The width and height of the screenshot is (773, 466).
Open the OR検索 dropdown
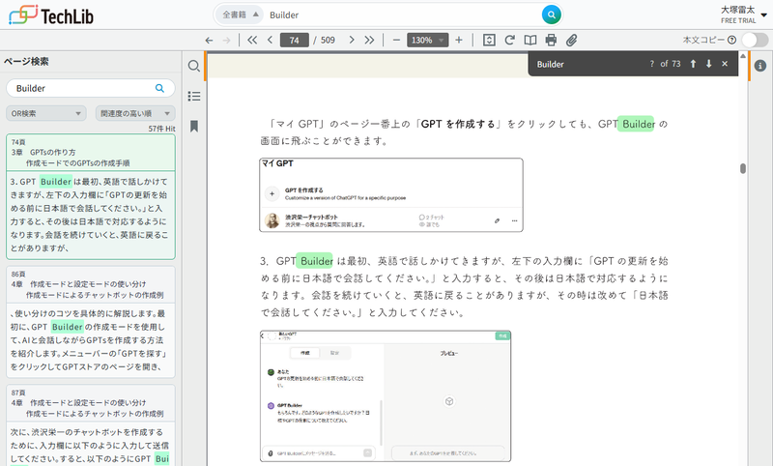pos(45,113)
